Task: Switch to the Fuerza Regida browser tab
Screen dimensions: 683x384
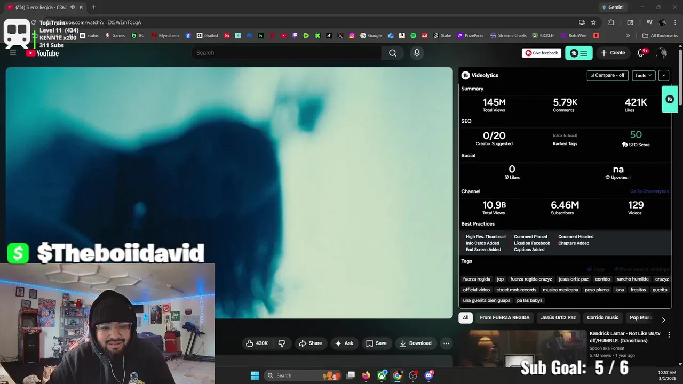Action: 45,7
